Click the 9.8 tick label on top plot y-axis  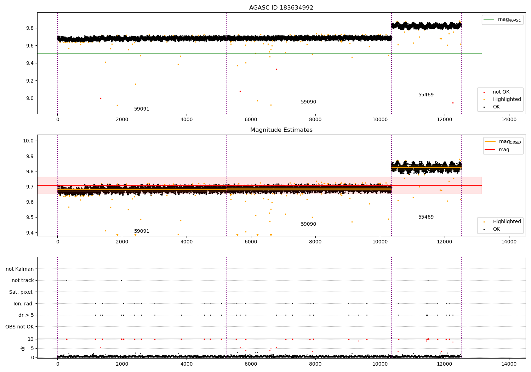(29, 28)
